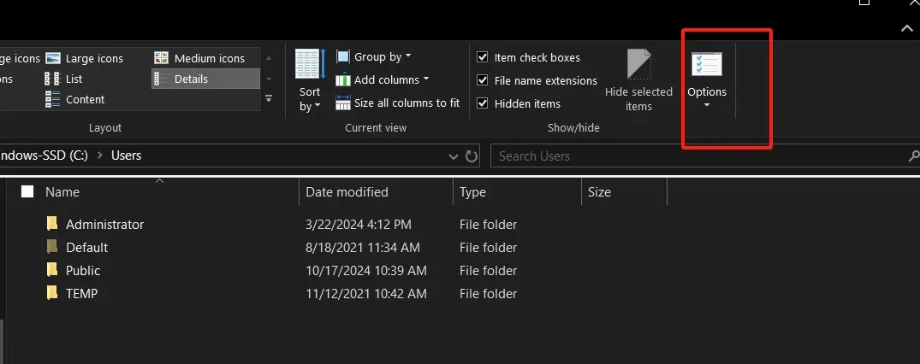Open the Options folder settings icon
This screenshot has height=364, width=920.
pyautogui.click(x=707, y=67)
